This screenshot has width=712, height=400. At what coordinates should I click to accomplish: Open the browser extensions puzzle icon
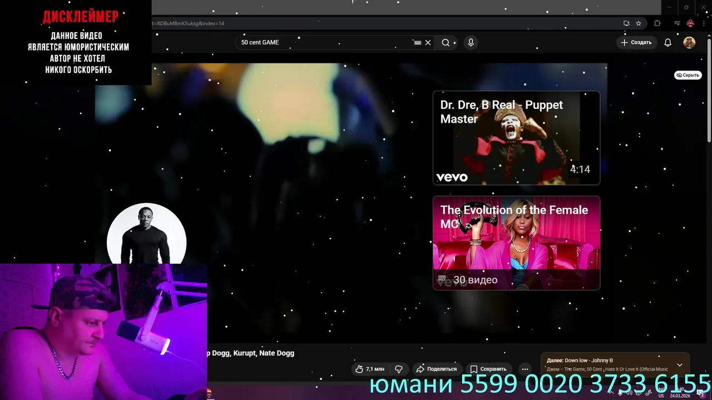657,23
